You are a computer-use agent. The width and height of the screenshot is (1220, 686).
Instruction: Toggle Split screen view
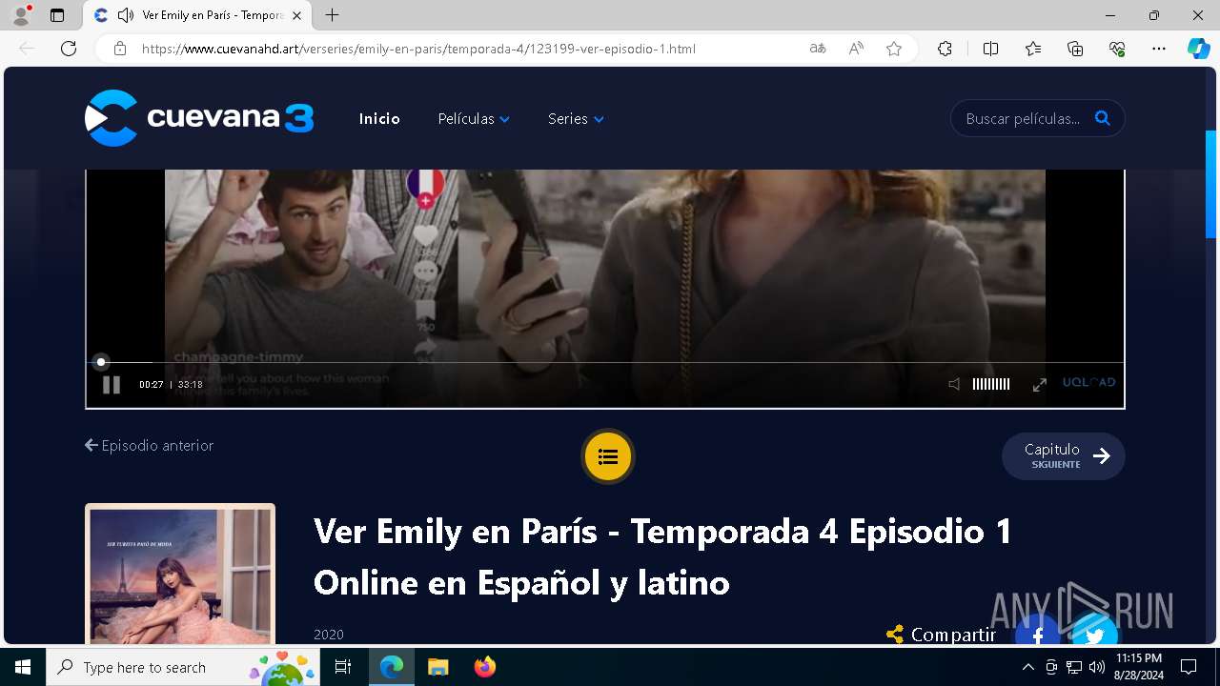pyautogui.click(x=990, y=49)
